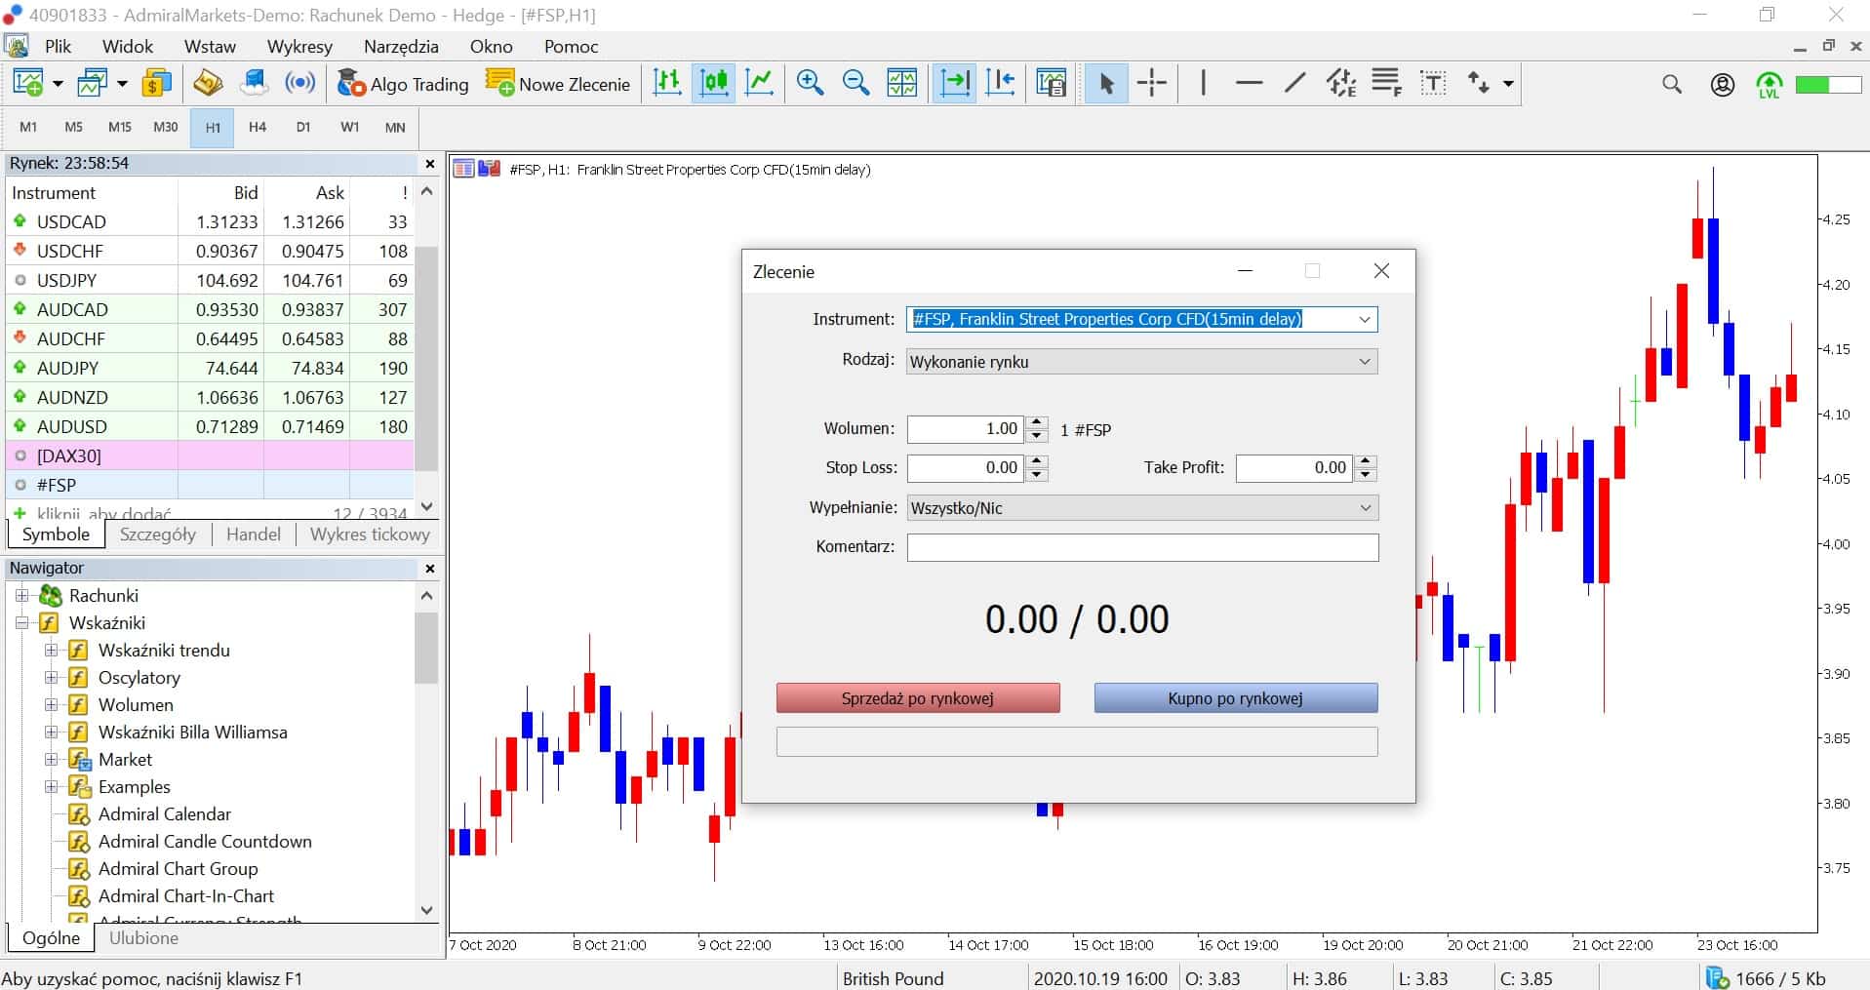Open the Widok menu

pos(128,47)
